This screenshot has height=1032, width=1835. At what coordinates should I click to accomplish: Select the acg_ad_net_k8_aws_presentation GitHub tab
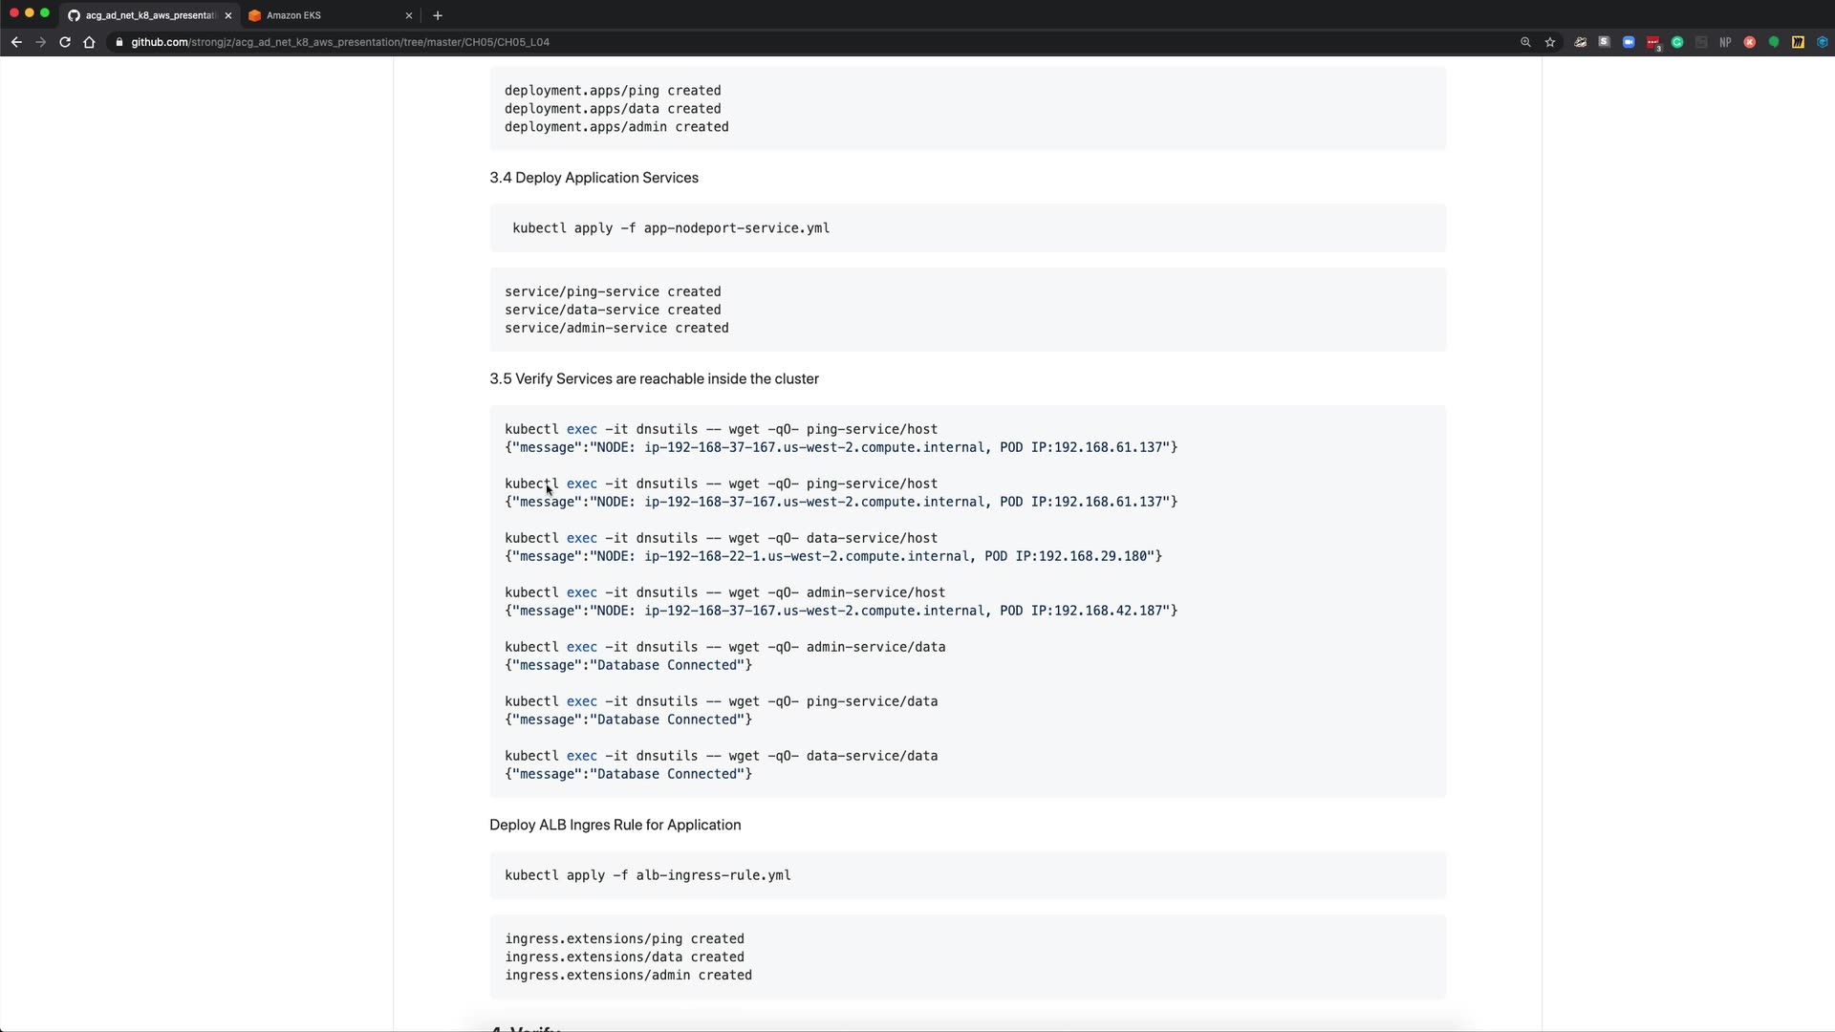(x=148, y=15)
